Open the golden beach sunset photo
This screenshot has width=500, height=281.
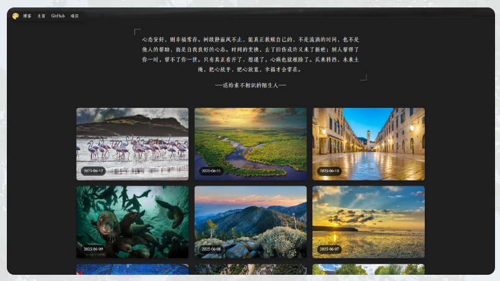369,222
